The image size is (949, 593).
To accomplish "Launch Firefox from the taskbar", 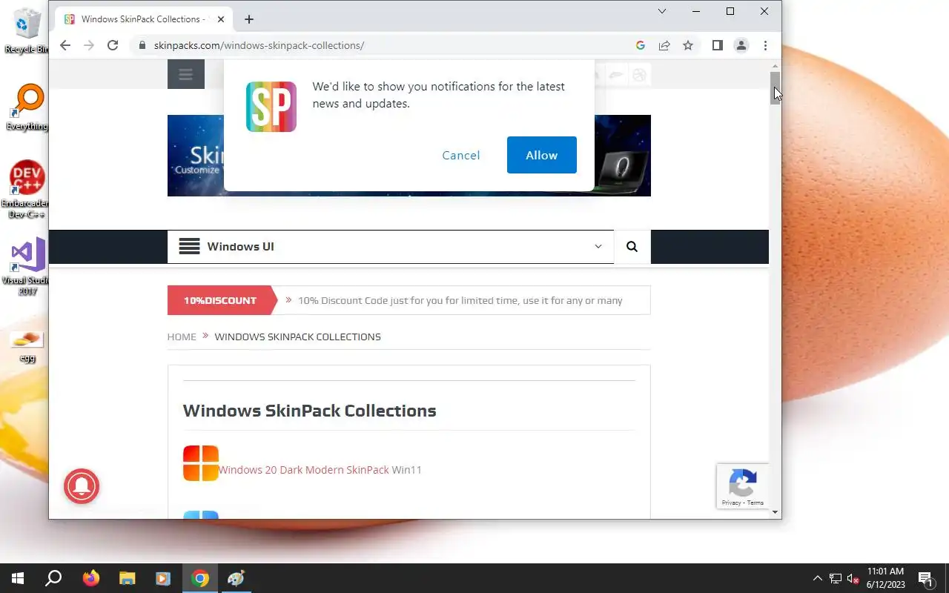I will (90, 578).
